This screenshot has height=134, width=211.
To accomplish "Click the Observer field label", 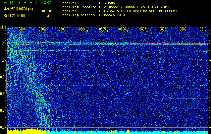I will (x=68, y=3).
